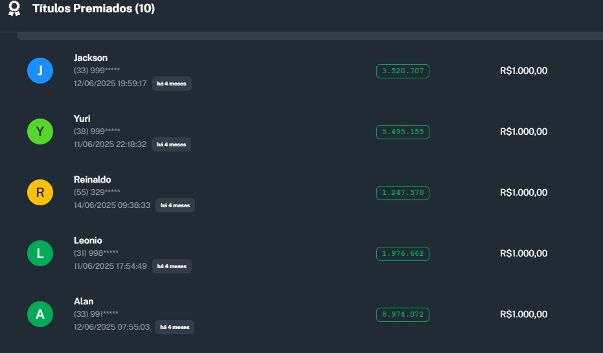Viewport: 603px width, 353px height.
Task: Select ticket number 1.247.570 badge
Action: 403,193
